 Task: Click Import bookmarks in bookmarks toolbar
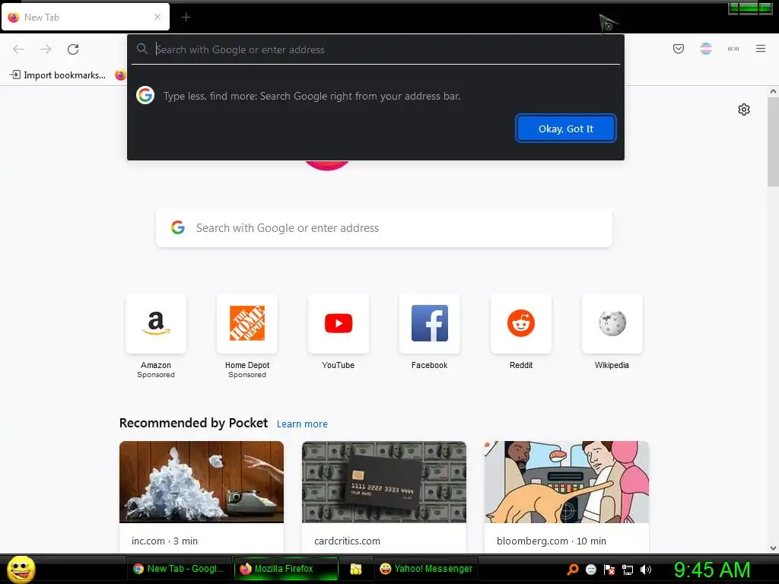coord(58,75)
